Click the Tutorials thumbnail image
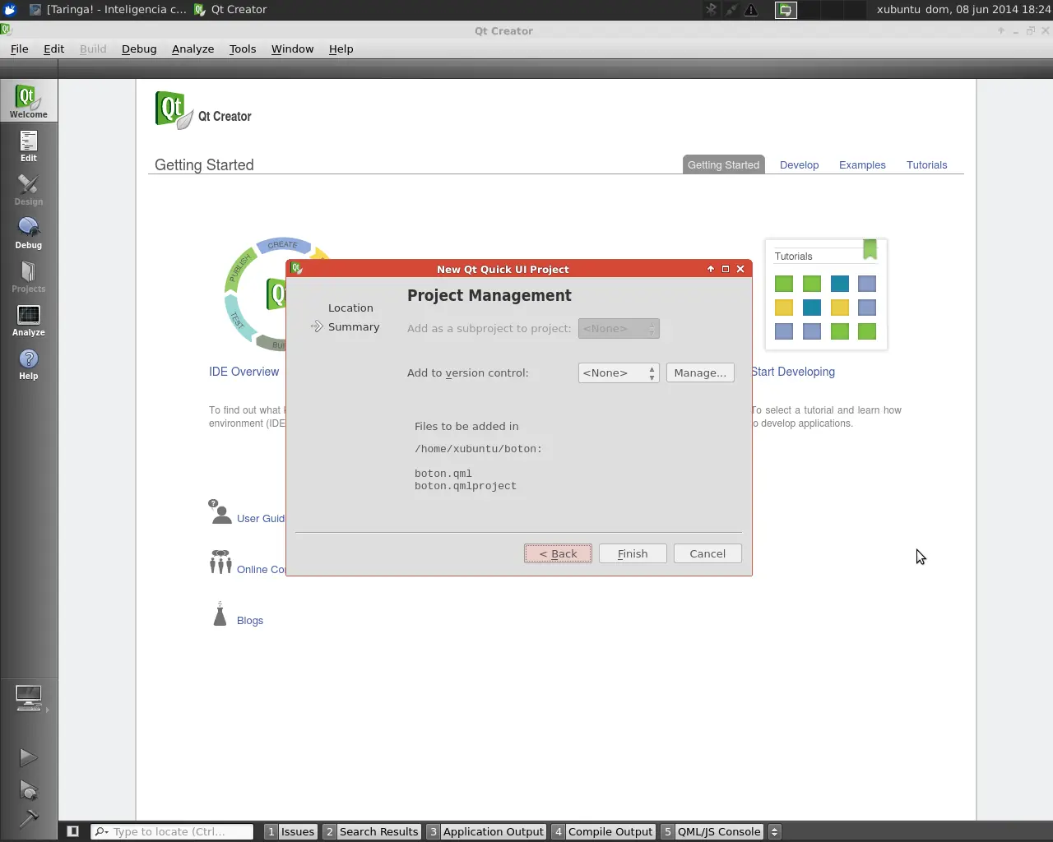This screenshot has width=1053, height=842. 826,294
